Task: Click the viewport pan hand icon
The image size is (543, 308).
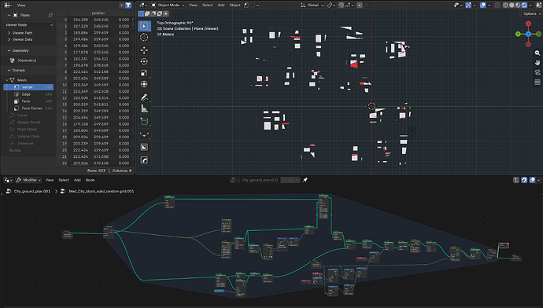Action: pos(537,63)
